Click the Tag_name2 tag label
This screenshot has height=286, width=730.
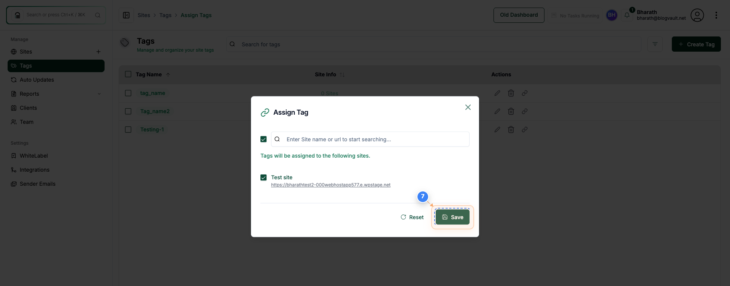tap(155, 111)
